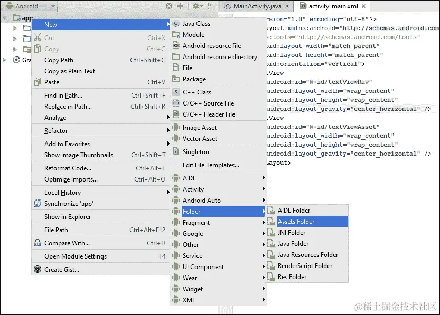Open the XML submenu
440x315 pixels.
pyautogui.click(x=219, y=300)
